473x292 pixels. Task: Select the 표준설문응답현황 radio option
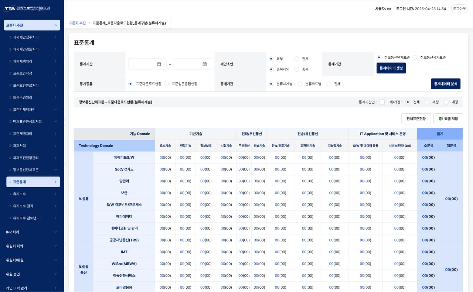pos(167,84)
